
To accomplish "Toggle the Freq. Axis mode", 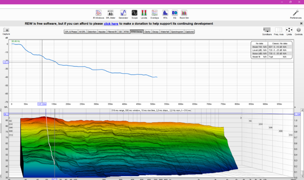I will (279, 30).
